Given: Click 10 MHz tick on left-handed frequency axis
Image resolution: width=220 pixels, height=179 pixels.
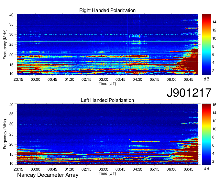Looking at the screenshot, I should (x=11, y=163).
